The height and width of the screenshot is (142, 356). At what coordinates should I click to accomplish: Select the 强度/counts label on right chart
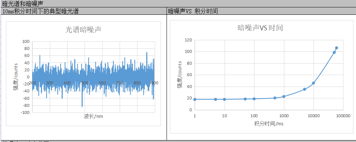[179, 75]
